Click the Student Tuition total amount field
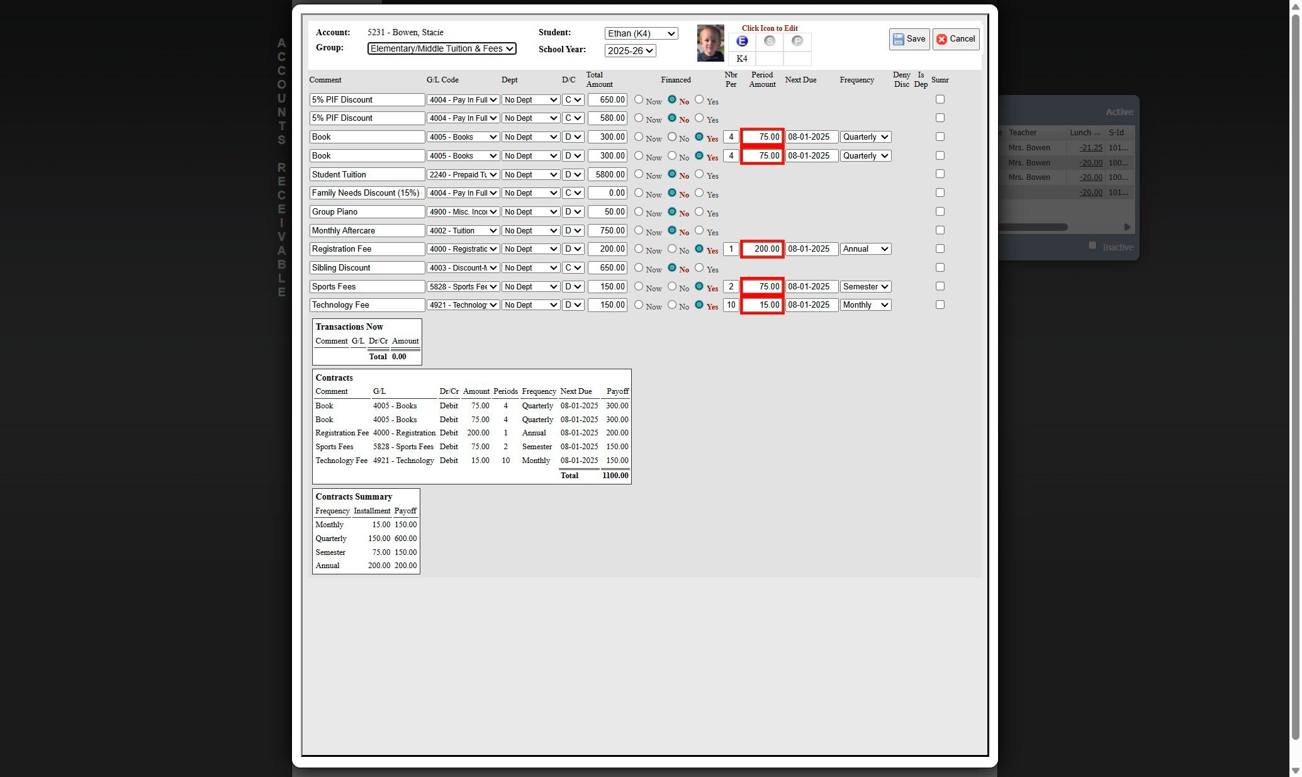 (607, 175)
